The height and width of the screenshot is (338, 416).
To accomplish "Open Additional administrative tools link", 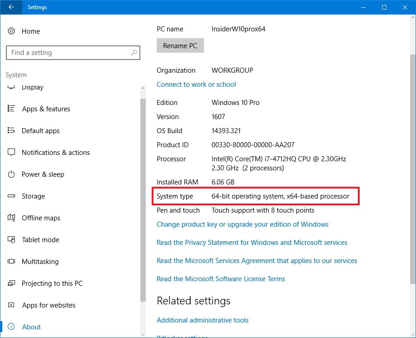I will click(x=203, y=320).
